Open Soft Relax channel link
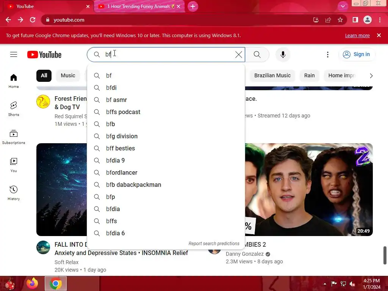 coord(66,262)
